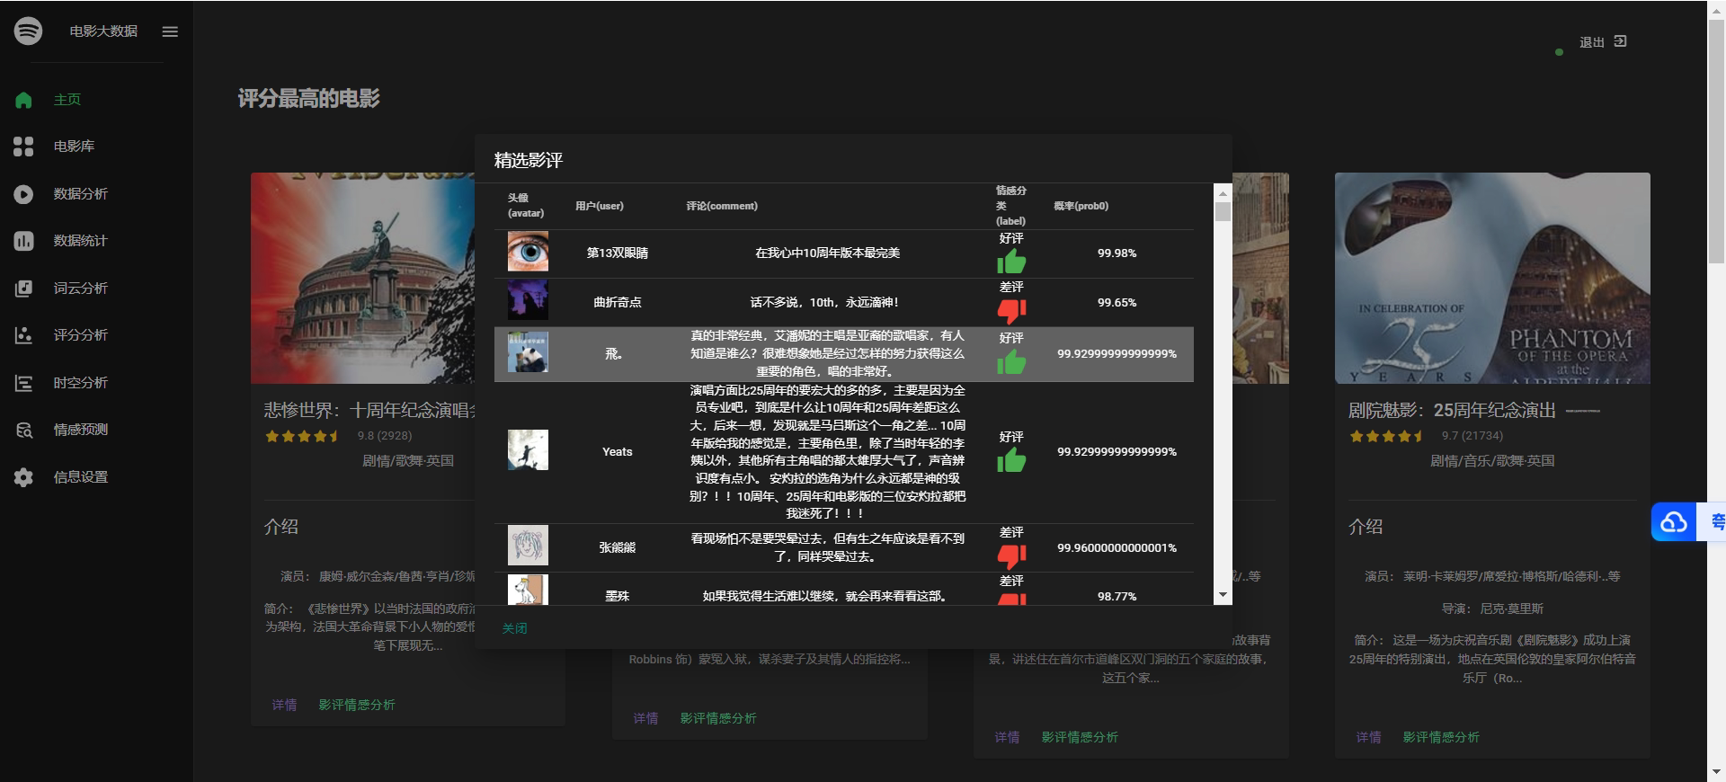Open 详情 on the card mentioning Robbins
This screenshot has height=782, width=1726.
pos(645,718)
